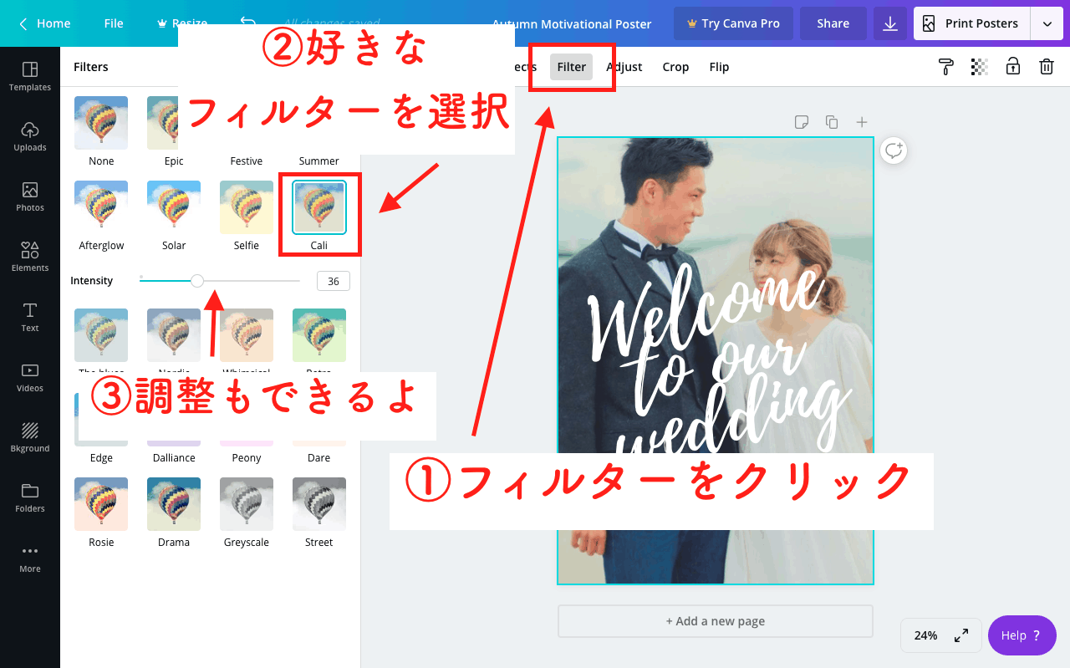Open the Elements sidebar panel

click(x=30, y=256)
